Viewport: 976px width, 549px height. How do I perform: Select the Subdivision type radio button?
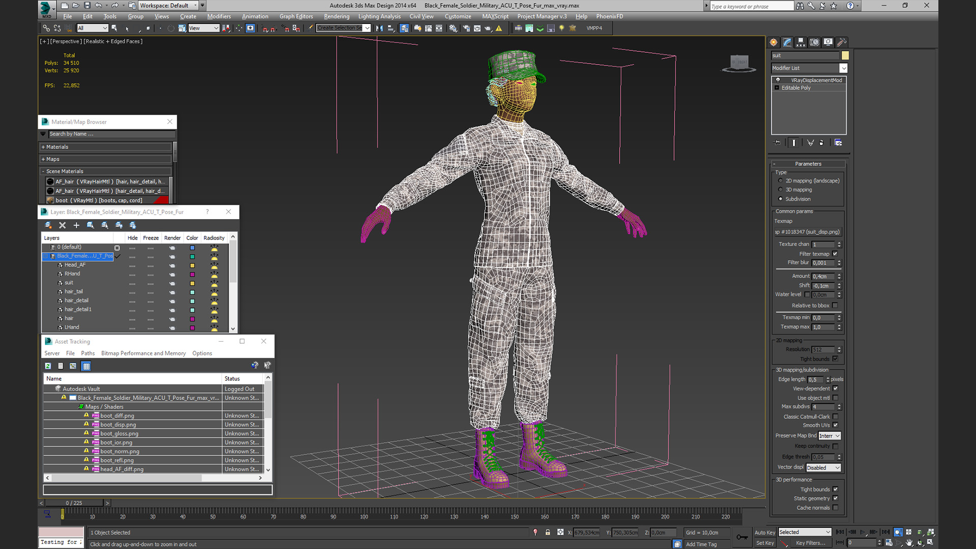780,199
